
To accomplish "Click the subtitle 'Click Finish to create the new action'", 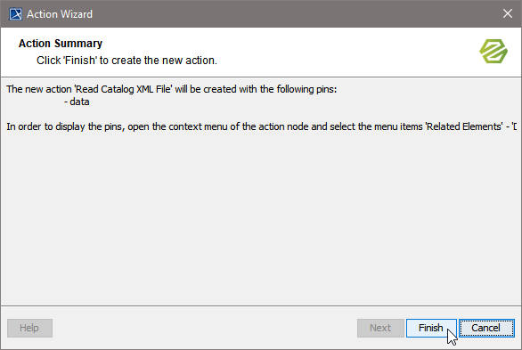I will [126, 61].
